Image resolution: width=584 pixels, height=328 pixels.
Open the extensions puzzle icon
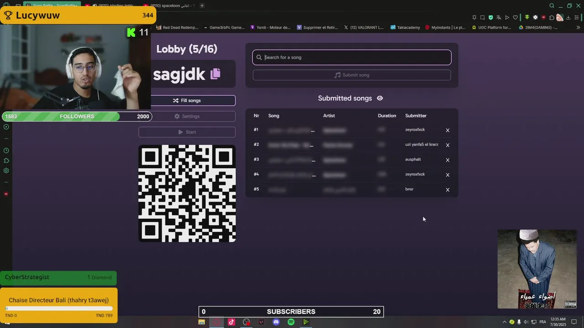pos(552,17)
